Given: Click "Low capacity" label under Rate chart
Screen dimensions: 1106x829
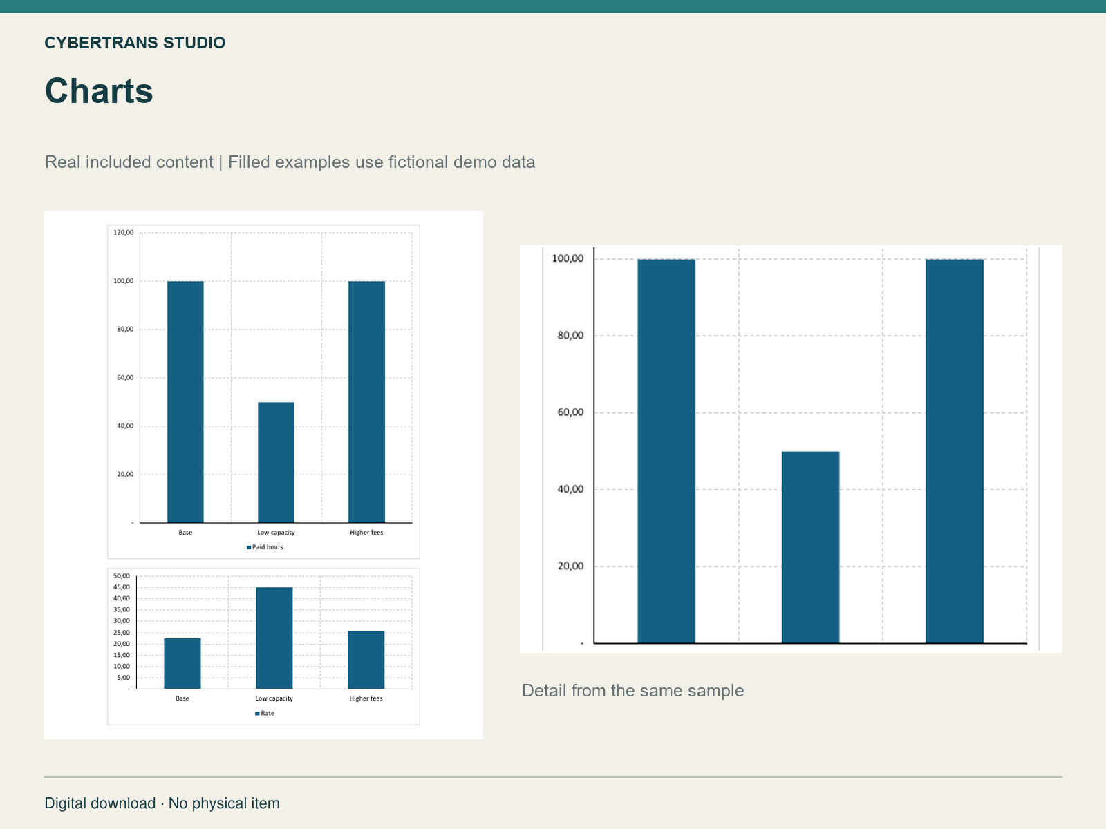Looking at the screenshot, I should tap(274, 698).
